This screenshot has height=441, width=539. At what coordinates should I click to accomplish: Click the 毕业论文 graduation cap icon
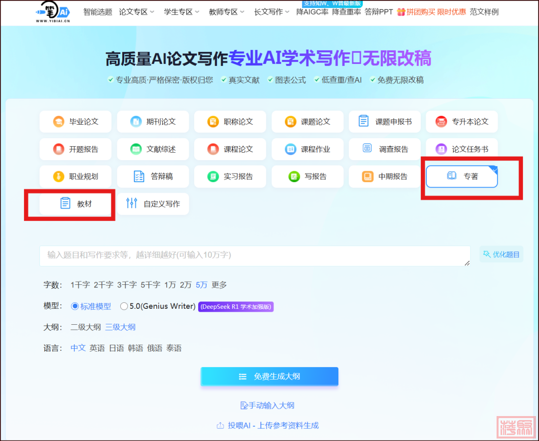pos(59,122)
